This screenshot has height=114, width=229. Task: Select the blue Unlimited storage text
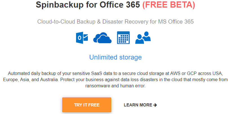115,57
